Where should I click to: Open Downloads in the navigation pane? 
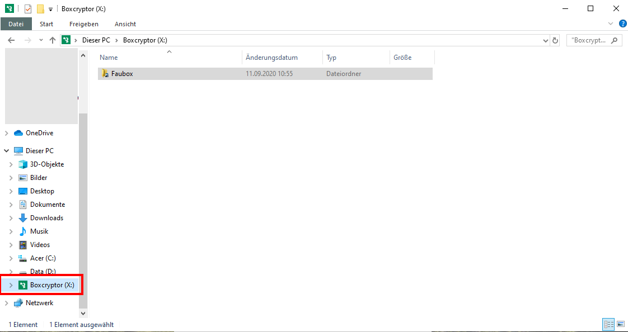pos(46,218)
